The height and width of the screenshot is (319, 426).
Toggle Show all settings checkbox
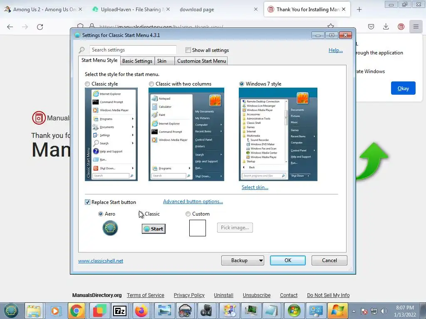tap(188, 50)
